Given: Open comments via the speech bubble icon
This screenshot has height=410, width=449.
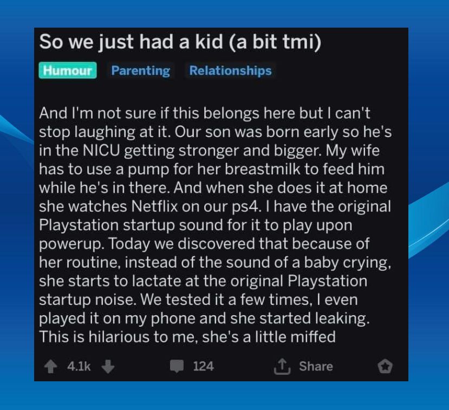Looking at the screenshot, I should [x=177, y=367].
